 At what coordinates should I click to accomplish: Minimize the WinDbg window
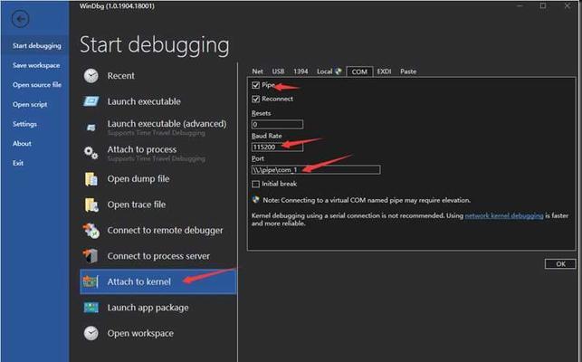520,5
